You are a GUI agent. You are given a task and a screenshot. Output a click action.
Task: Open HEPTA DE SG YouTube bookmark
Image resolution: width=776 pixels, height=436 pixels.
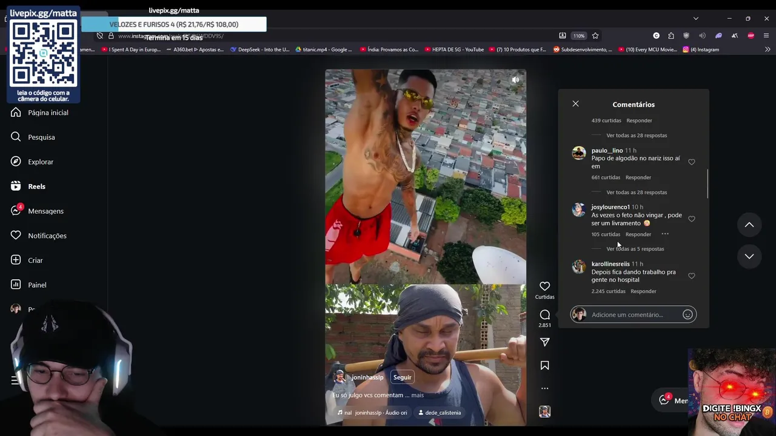453,50
